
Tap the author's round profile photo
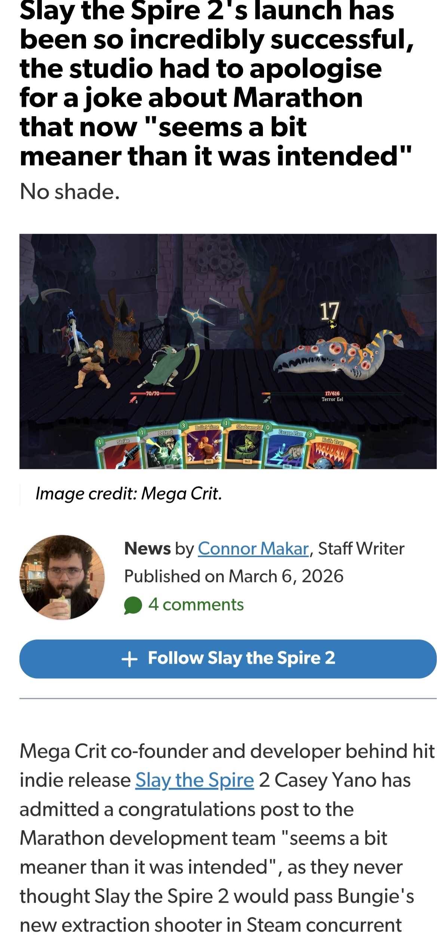pos(62,577)
